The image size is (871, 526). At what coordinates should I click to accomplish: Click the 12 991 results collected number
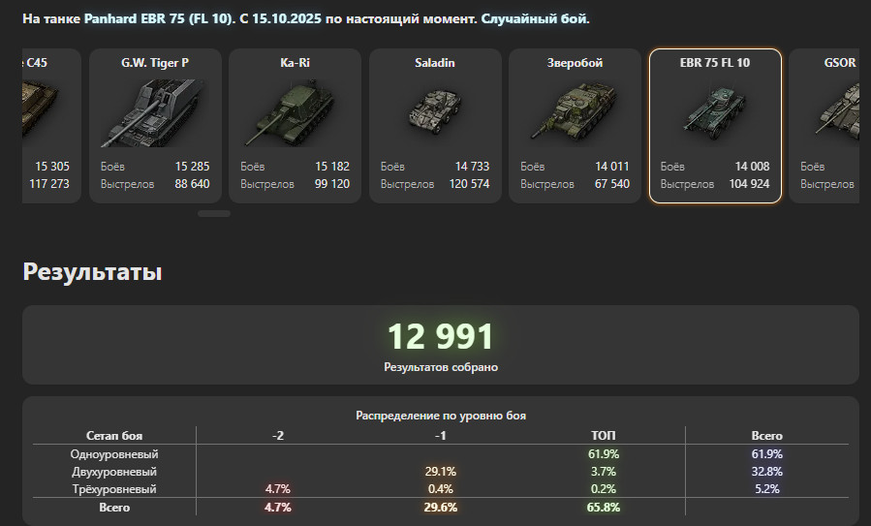[441, 337]
